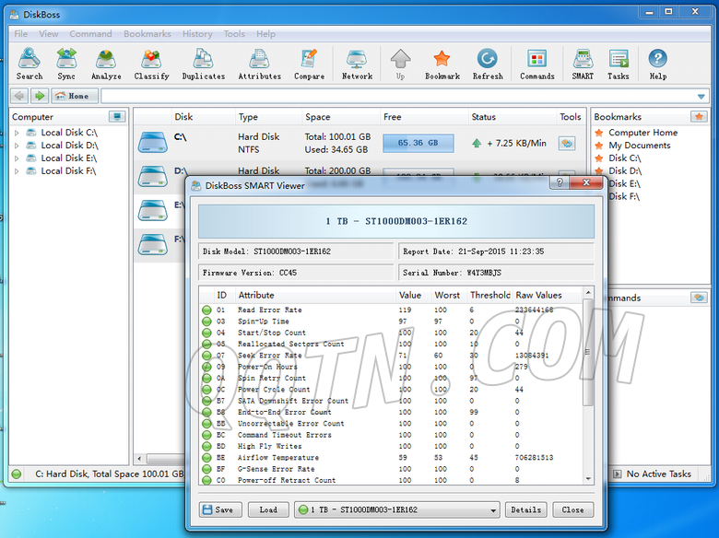
Task: Expand the Local Disk C:\ tree node
Action: 17,133
